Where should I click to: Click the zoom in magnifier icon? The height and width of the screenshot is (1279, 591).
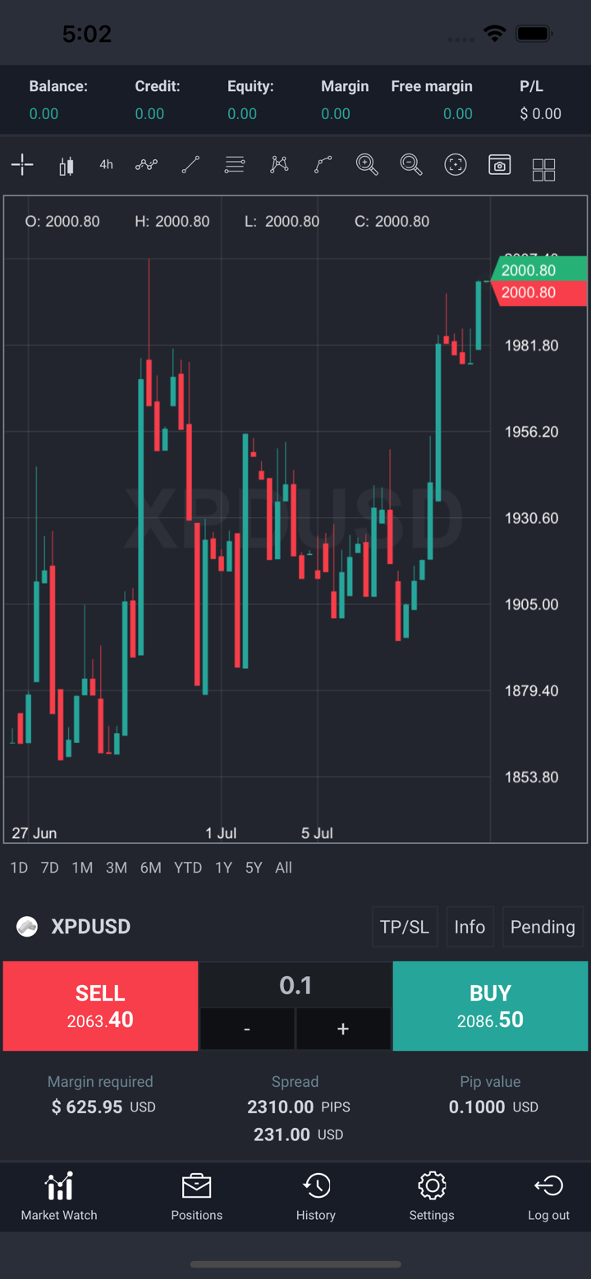click(x=367, y=165)
